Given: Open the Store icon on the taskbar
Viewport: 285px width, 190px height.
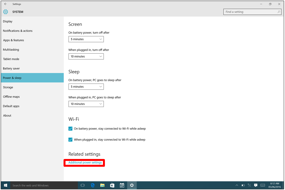Looking at the screenshot, I should click(x=112, y=185).
